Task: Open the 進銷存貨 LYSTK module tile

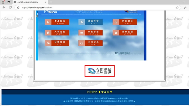Action: coord(90,22)
